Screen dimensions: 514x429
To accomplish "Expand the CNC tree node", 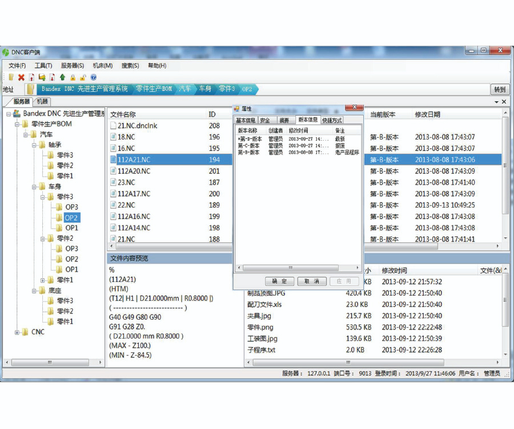I will coord(17,332).
